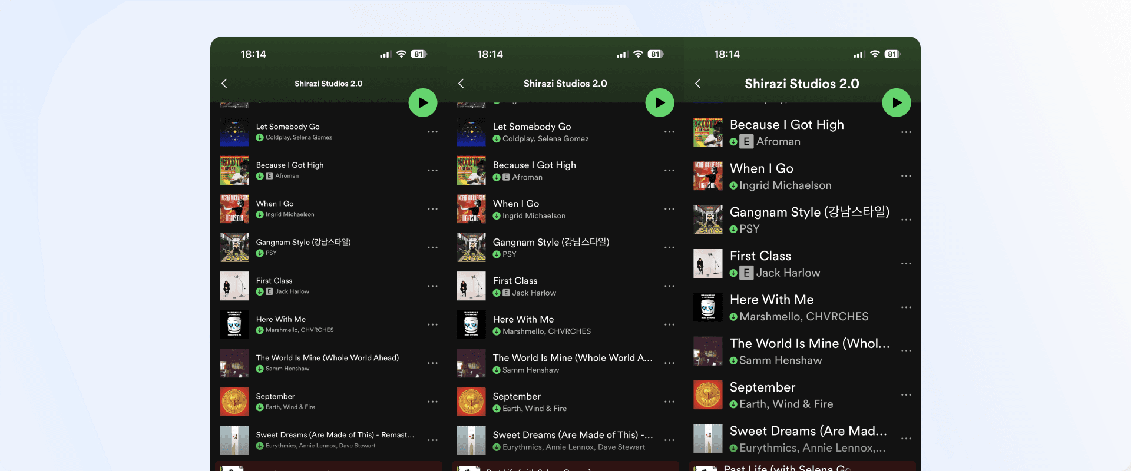The width and height of the screenshot is (1131, 471).
Task: Tap the back arrow in the right phone
Action: [698, 84]
